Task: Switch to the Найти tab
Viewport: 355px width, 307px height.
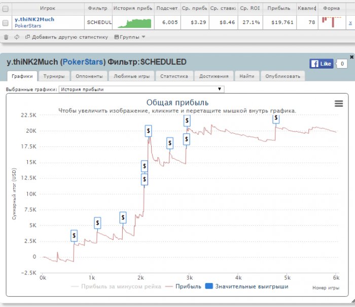Action: point(247,76)
